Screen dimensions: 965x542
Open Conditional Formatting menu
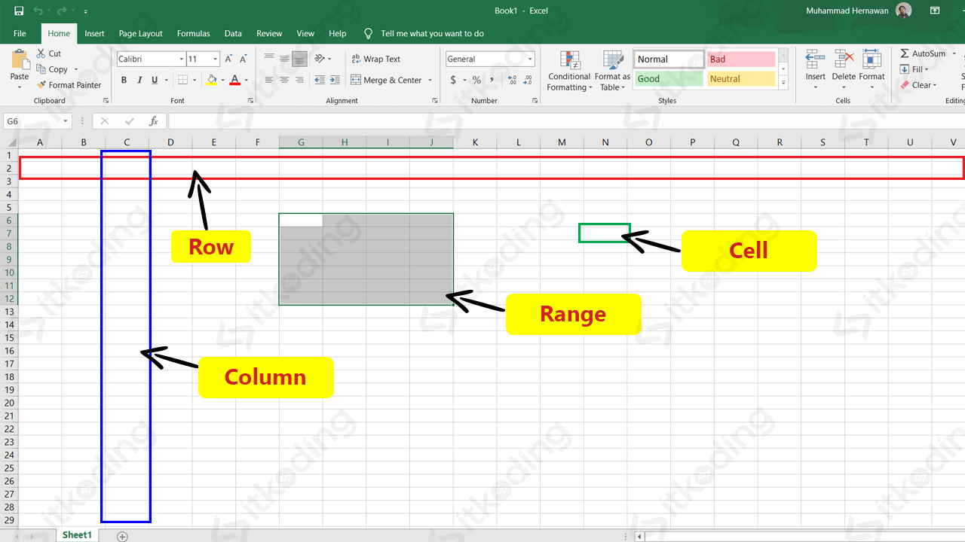coord(570,71)
